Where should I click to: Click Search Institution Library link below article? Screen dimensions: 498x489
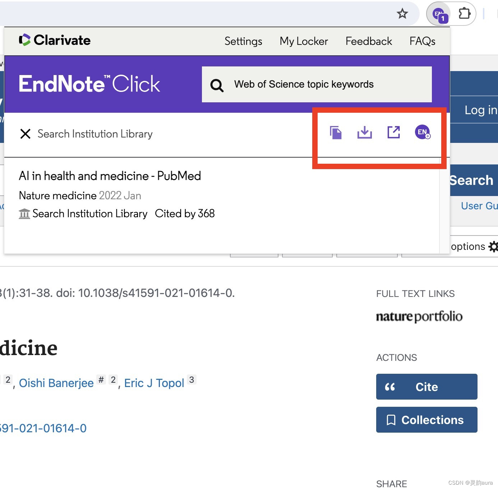pos(90,214)
